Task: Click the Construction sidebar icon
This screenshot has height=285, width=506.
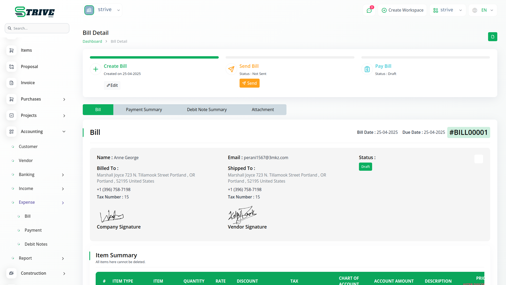Action: (x=11, y=273)
